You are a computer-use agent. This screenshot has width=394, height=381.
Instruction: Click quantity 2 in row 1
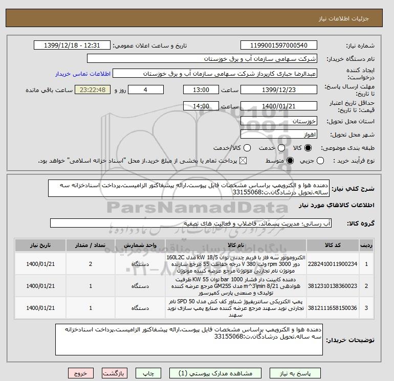[x=91, y=264]
